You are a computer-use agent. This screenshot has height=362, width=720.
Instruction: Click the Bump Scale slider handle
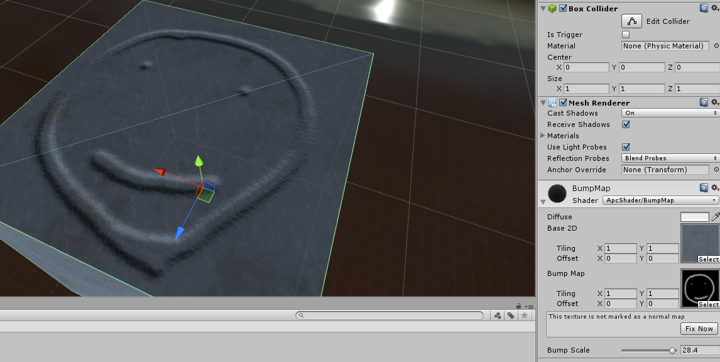[x=673, y=351]
